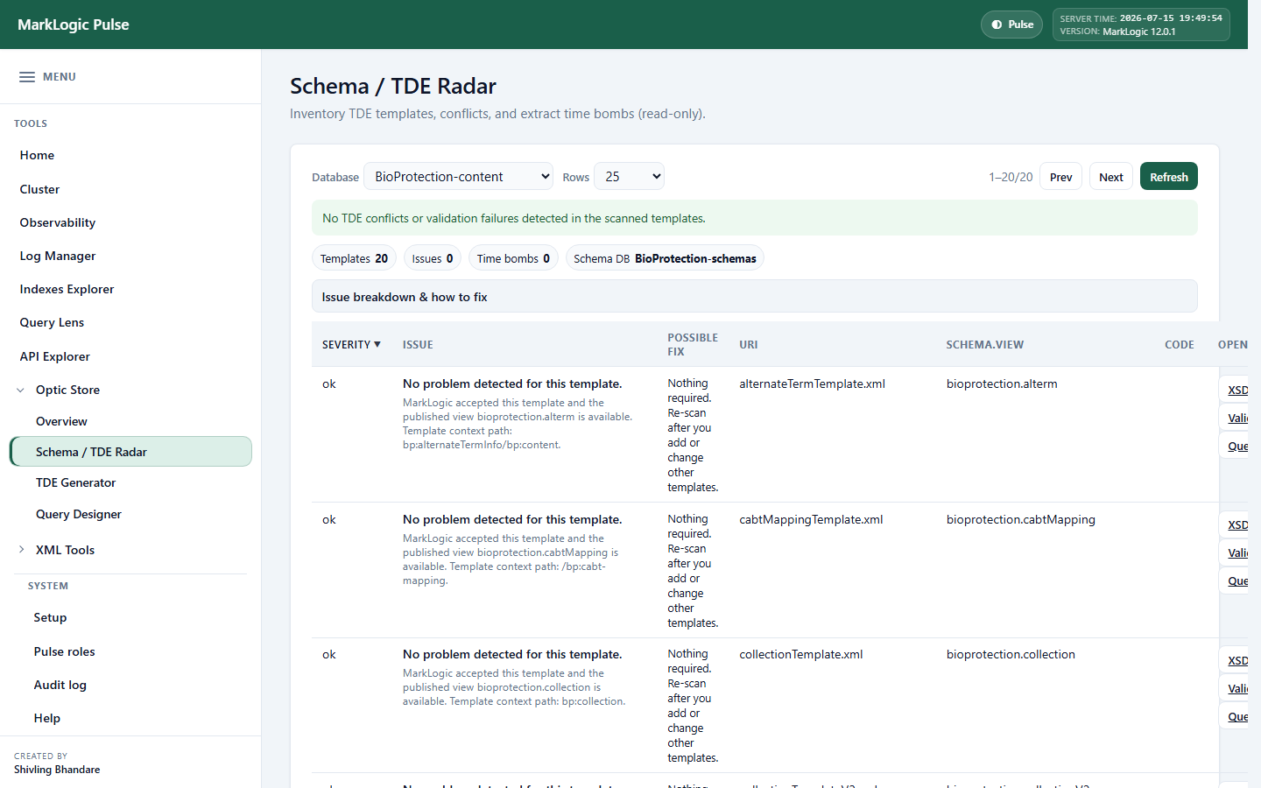Select TDE Generator menu item
Viewport: 1261px width, 788px height.
pyautogui.click(x=75, y=482)
